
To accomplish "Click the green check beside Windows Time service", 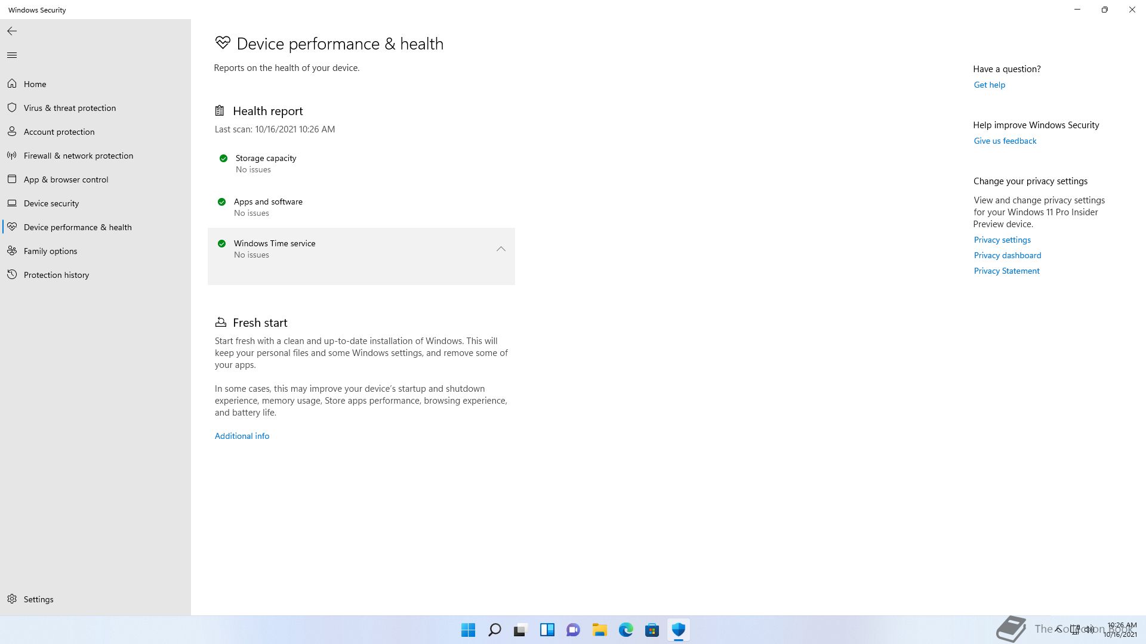I will point(221,243).
